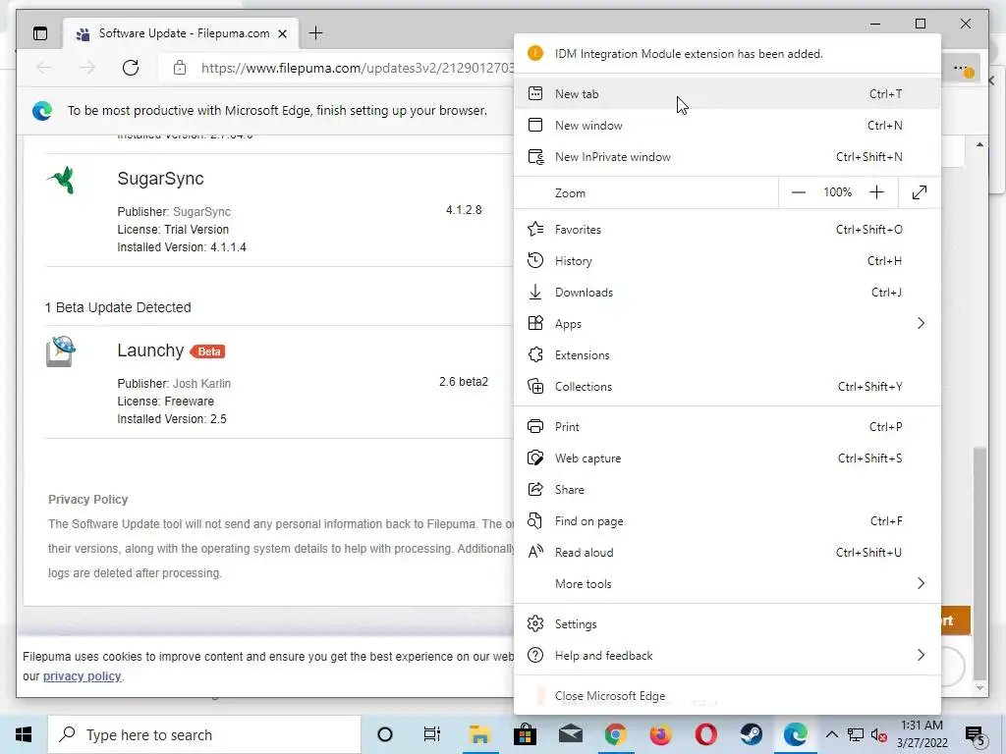This screenshot has height=754, width=1006.
Task: Click the Microsoft Edge logo in the setup banner
Action: point(42,111)
